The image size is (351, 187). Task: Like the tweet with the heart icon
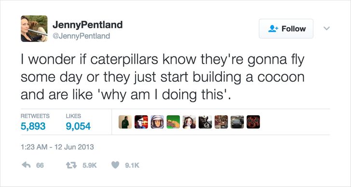click(115, 165)
